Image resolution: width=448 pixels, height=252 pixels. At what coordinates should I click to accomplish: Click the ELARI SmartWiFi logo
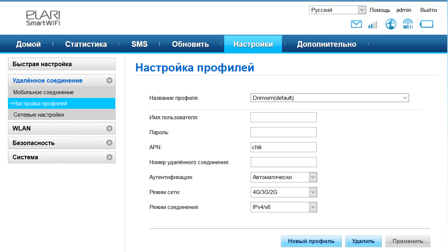(43, 18)
